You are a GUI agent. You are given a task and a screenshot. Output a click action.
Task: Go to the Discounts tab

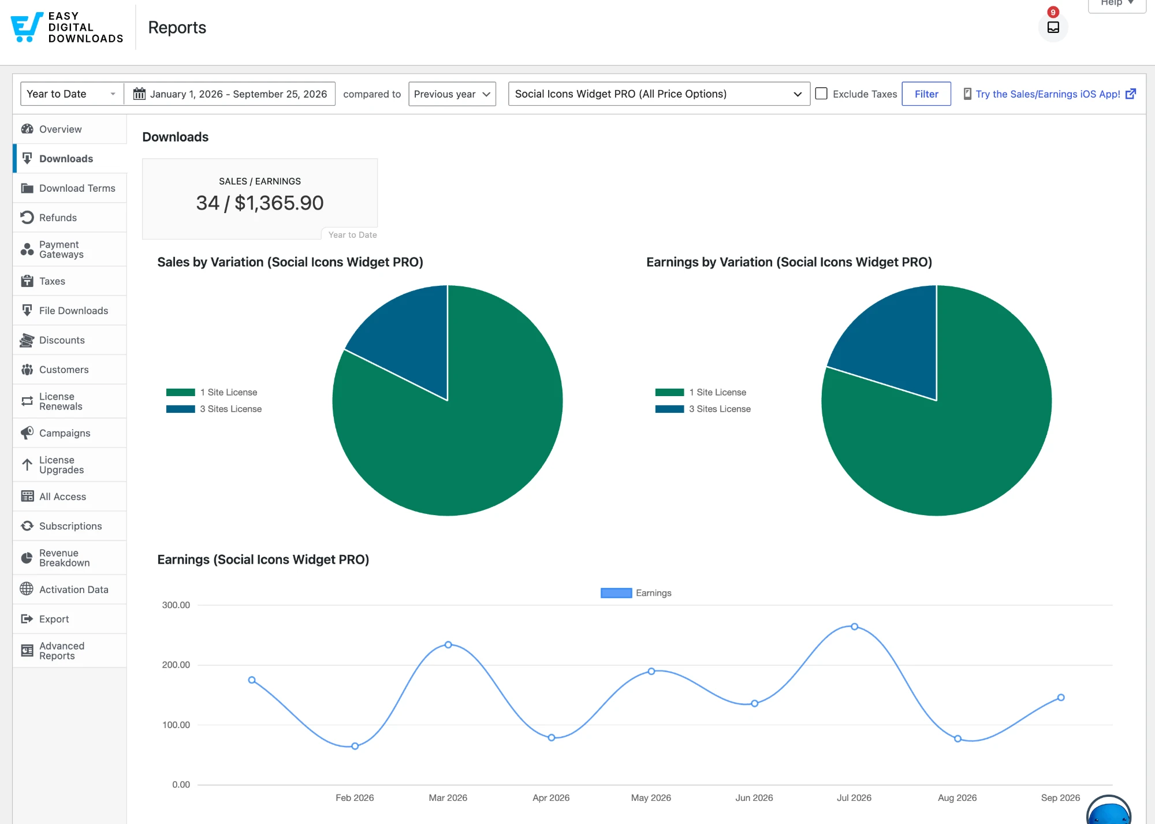[70, 340]
